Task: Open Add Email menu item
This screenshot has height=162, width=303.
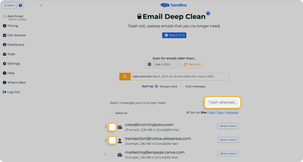Action: coord(15,16)
